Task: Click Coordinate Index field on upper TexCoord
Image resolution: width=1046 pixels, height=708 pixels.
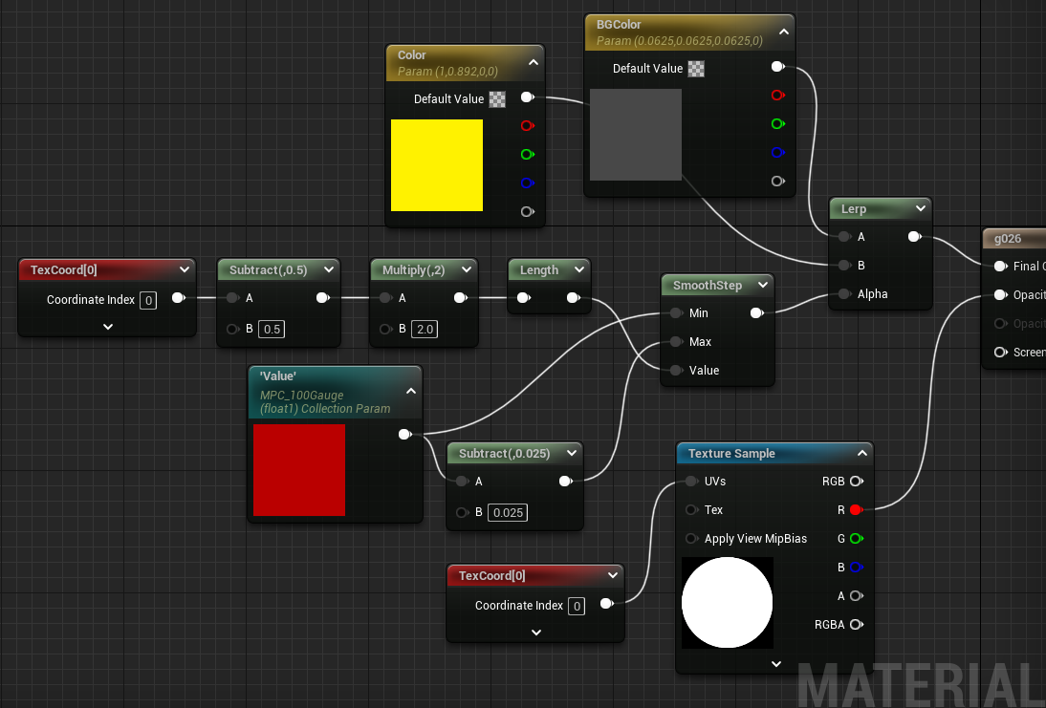Action: click(148, 301)
